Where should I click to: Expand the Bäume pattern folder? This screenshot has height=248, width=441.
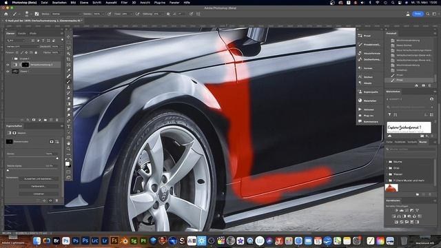pos(387,162)
